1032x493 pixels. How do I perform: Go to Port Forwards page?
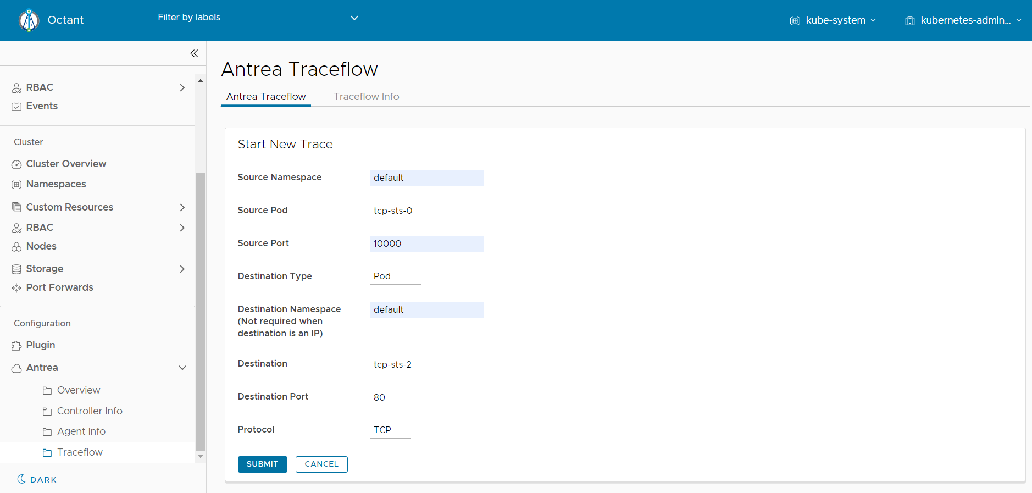pyautogui.click(x=59, y=287)
